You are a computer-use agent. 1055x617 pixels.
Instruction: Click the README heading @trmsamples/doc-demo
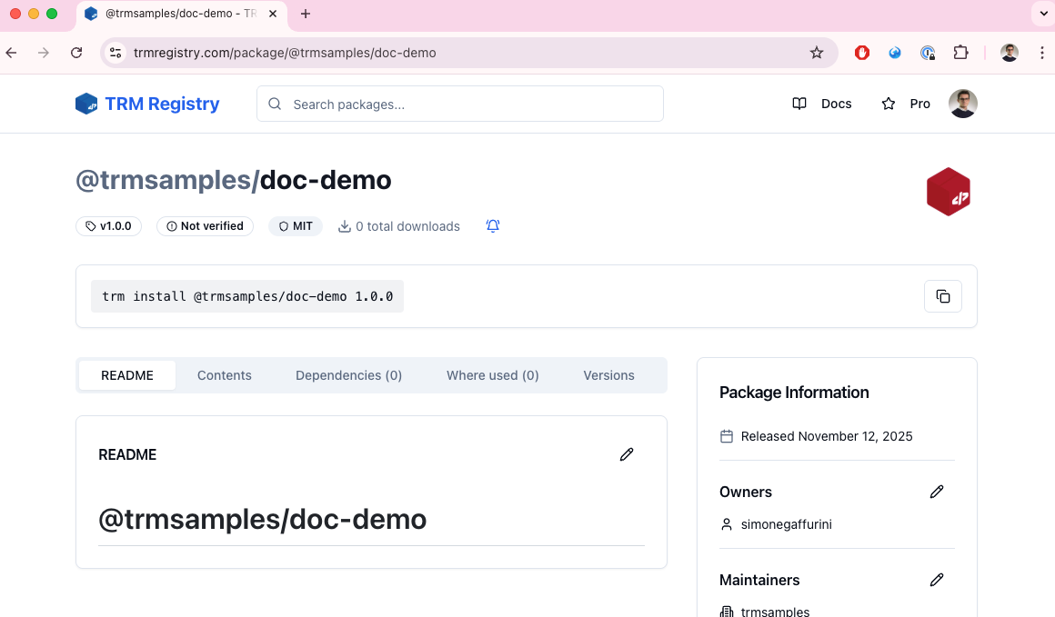[x=263, y=519]
